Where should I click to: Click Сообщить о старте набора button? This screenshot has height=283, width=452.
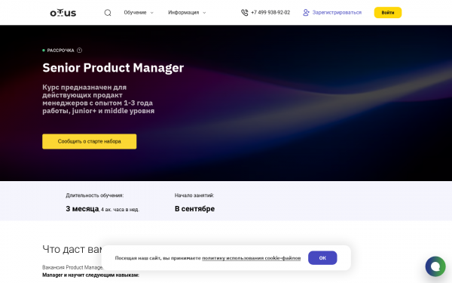[90, 142]
